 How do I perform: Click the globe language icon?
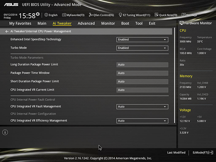46,15
